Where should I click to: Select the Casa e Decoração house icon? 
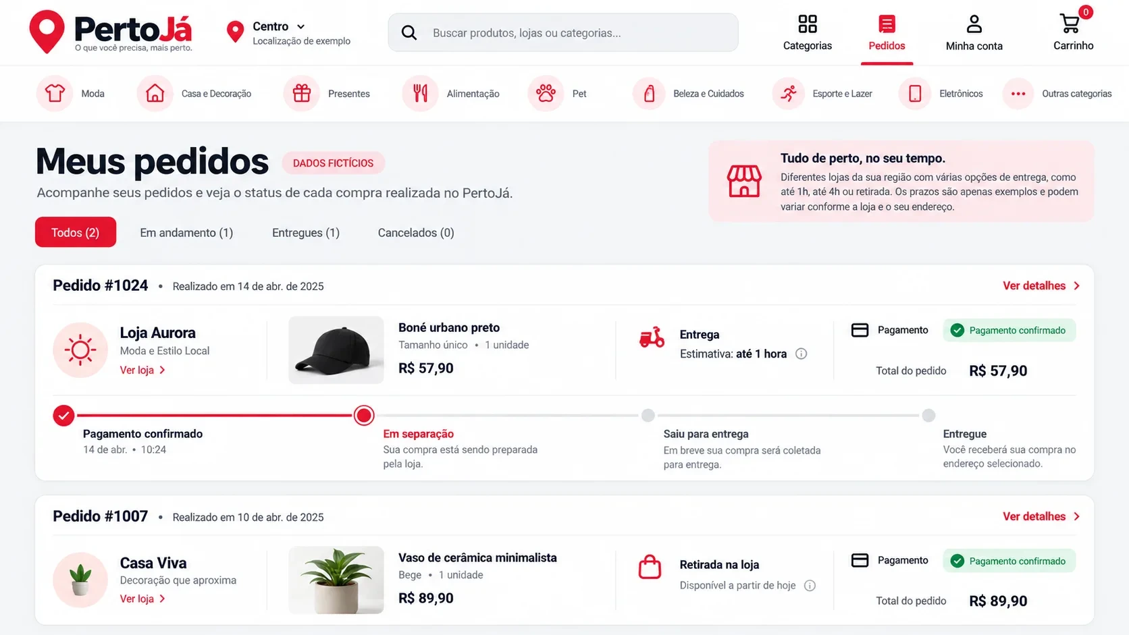pyautogui.click(x=155, y=93)
